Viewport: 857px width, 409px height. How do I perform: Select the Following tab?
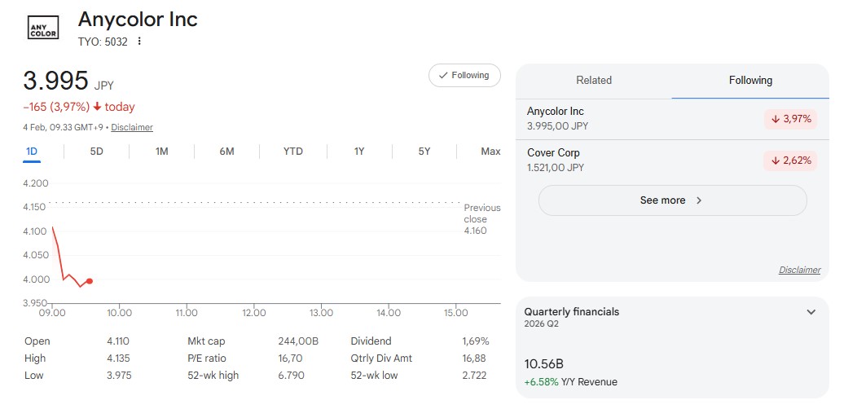(750, 81)
